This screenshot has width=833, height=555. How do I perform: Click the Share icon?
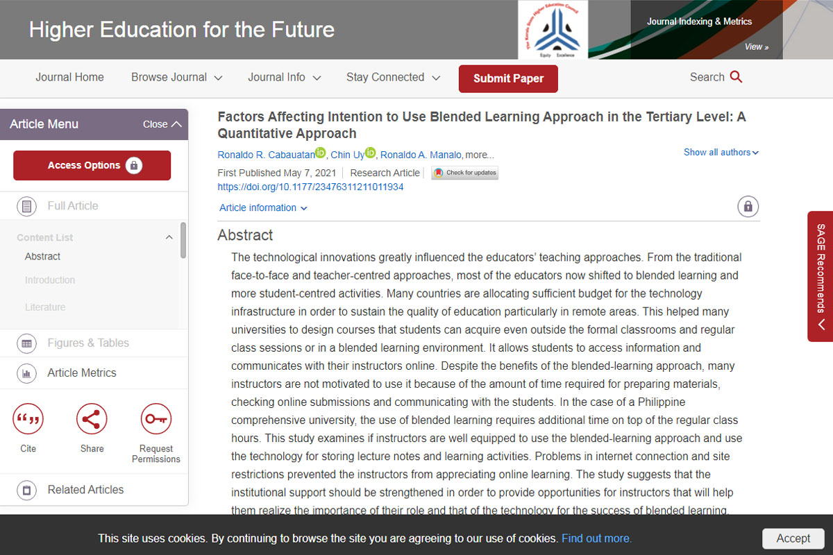pyautogui.click(x=92, y=419)
